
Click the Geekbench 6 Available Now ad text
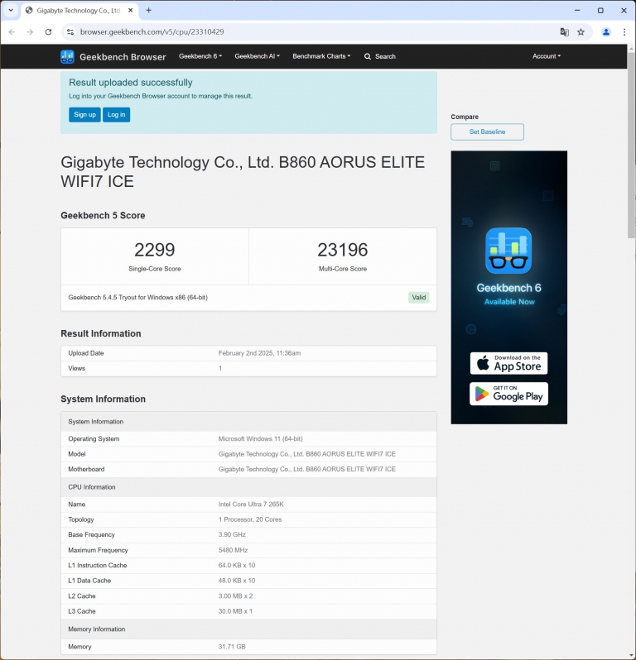coord(509,294)
